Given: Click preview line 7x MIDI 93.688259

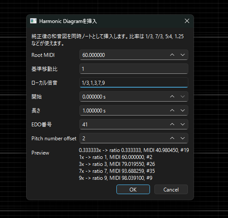Looking at the screenshot, I should point(117,171).
